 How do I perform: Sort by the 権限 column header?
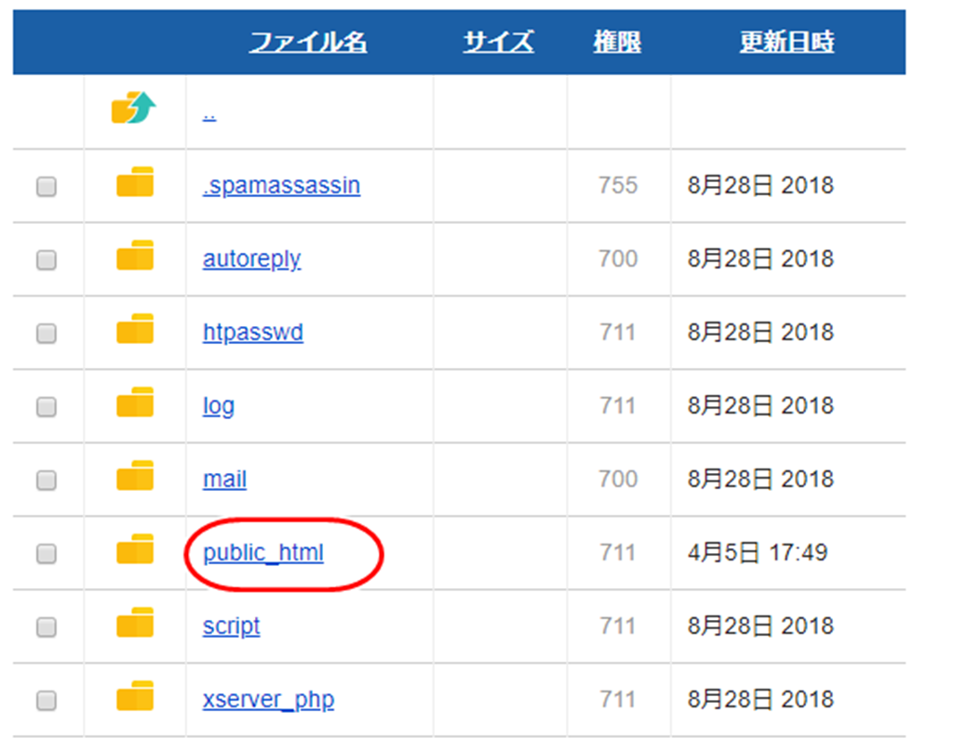(x=617, y=41)
